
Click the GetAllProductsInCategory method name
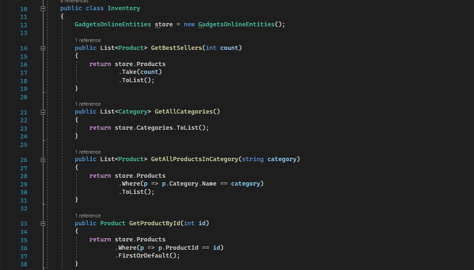click(194, 159)
